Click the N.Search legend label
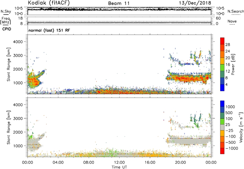 coord(236,11)
